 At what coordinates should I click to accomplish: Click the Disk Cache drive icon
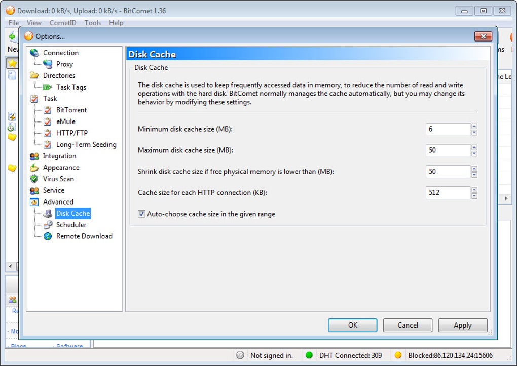tap(48, 214)
